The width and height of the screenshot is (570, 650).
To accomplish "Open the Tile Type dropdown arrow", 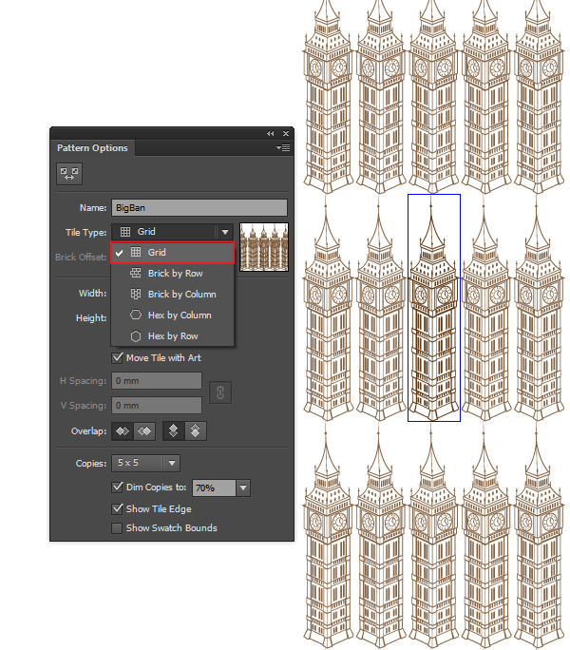I will point(225,232).
